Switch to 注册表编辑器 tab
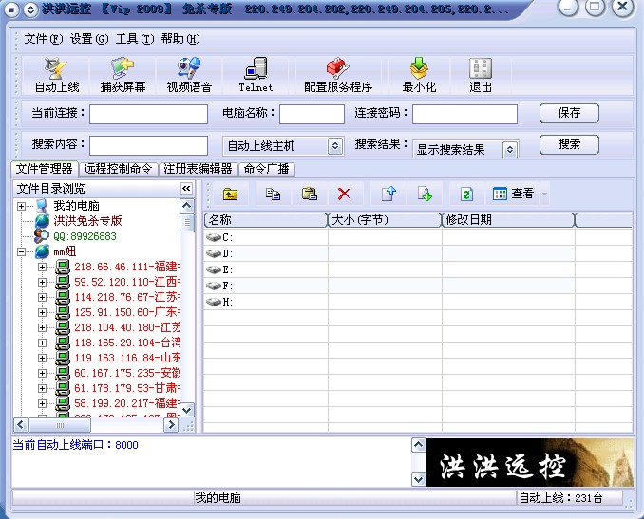The height and width of the screenshot is (519, 644). pyautogui.click(x=198, y=169)
